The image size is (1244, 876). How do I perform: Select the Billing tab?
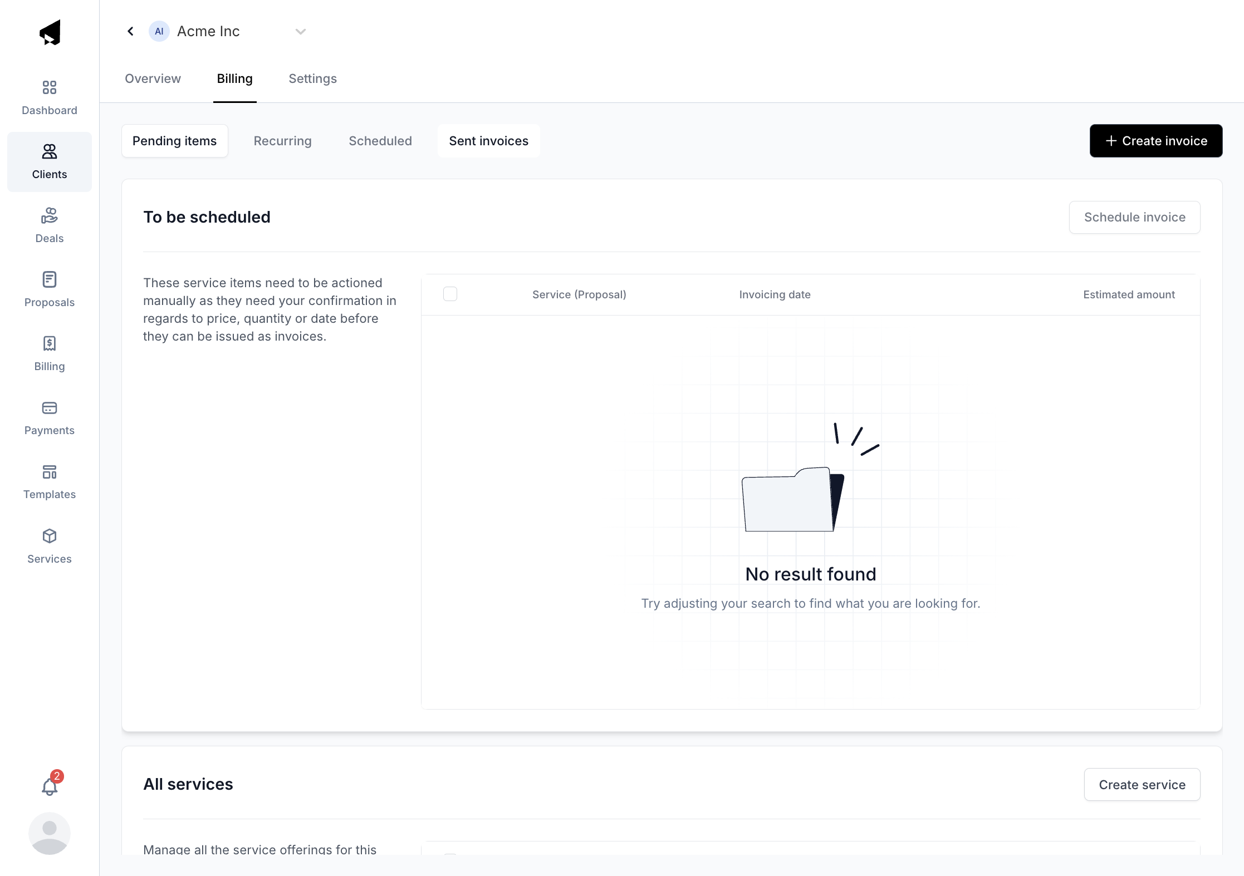click(x=235, y=78)
